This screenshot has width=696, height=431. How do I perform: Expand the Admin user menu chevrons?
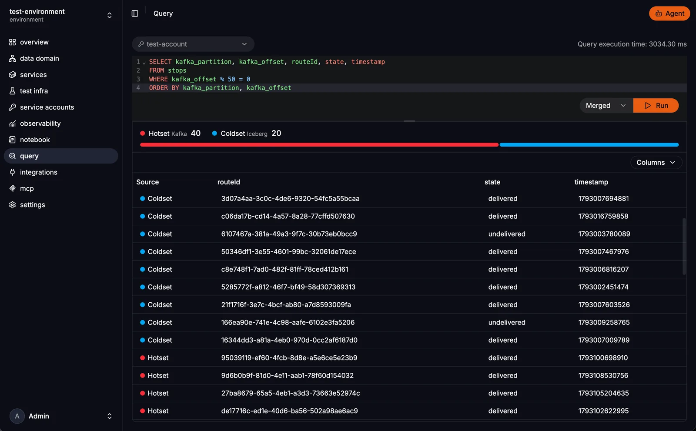coord(110,416)
